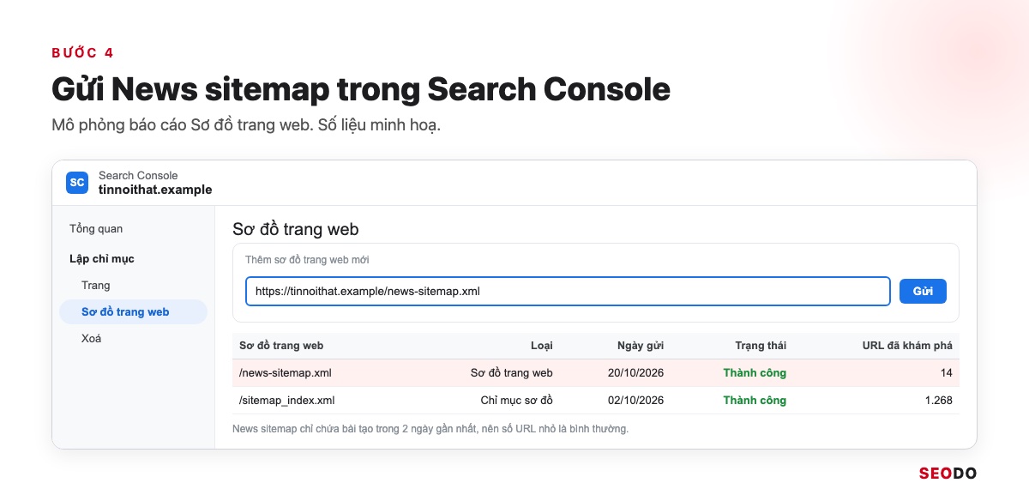Click the Search Console label in header
The image size is (1029, 501).
point(138,176)
